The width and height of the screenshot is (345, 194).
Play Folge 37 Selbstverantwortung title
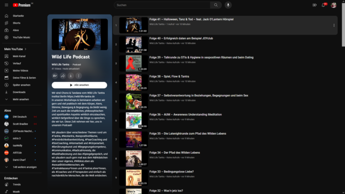click(x=199, y=95)
